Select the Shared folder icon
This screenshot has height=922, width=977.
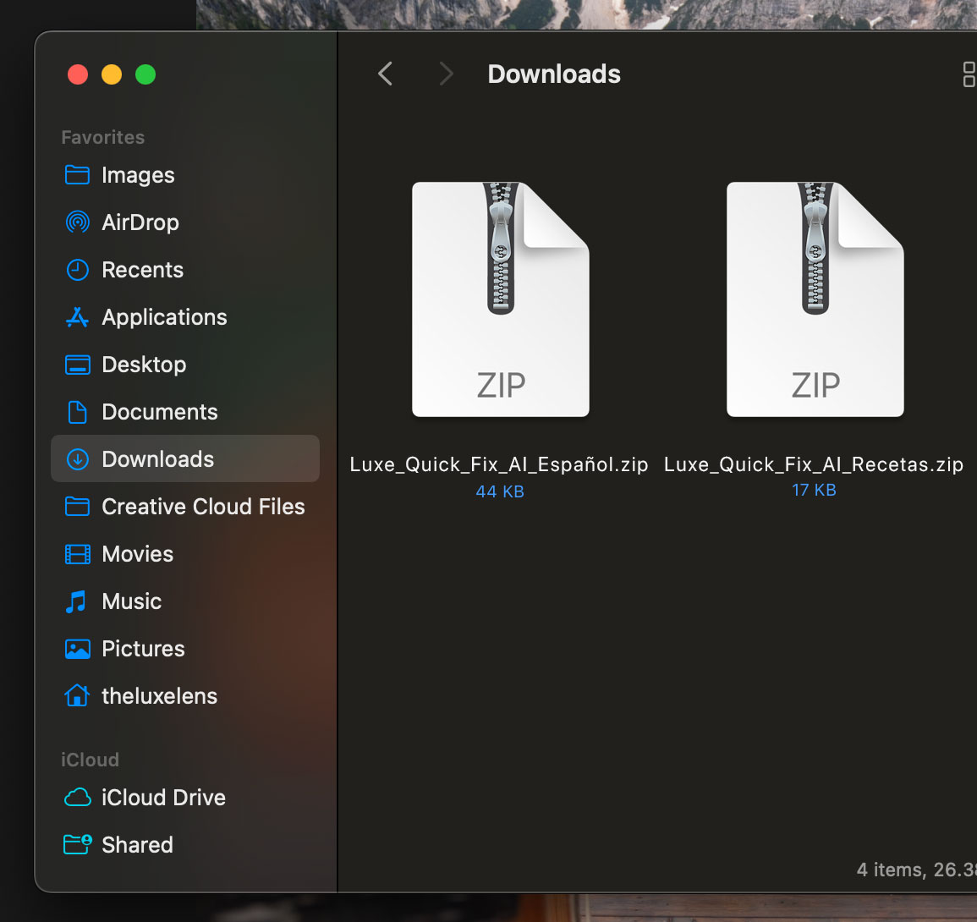click(77, 844)
